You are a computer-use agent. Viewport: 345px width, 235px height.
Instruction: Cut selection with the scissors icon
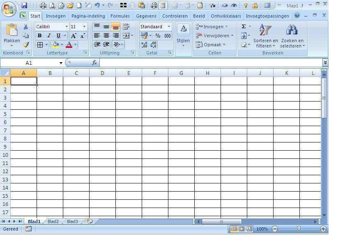pyautogui.click(x=26, y=27)
